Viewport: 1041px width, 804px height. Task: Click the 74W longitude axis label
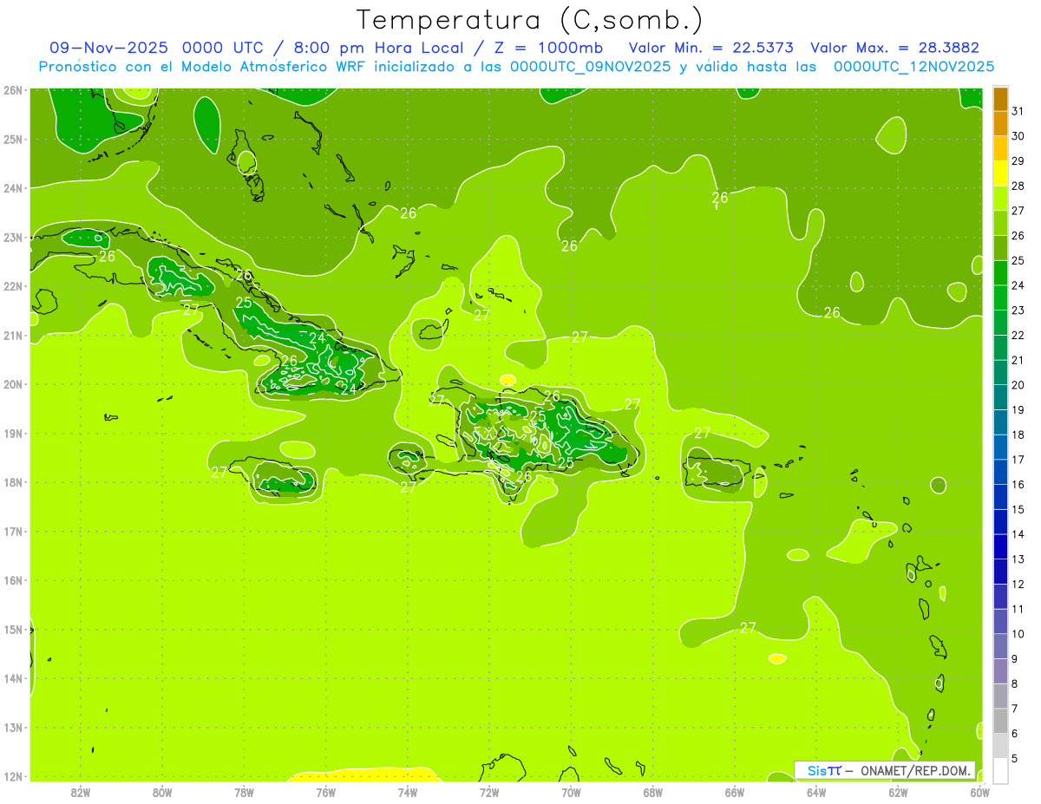(408, 792)
